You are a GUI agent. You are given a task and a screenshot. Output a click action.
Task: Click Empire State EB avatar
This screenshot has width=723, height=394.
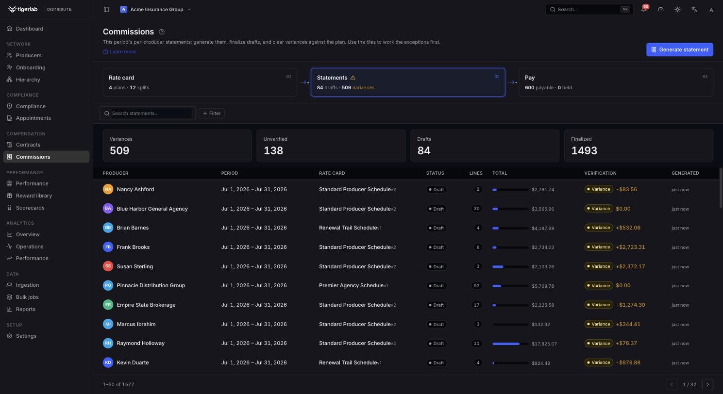108,305
